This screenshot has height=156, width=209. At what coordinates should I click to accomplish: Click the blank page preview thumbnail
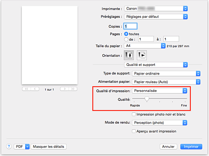pos(49,45)
